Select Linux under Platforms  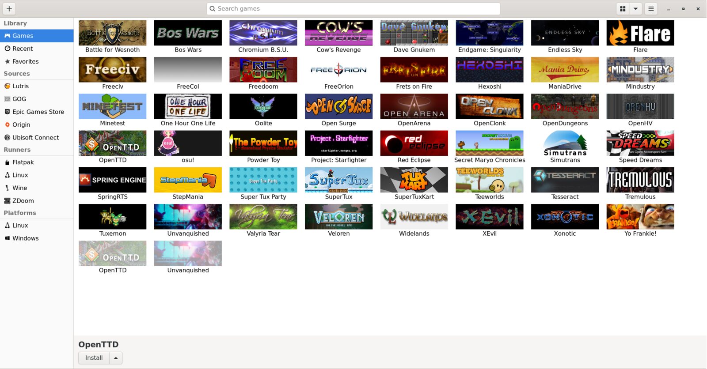click(x=37, y=225)
